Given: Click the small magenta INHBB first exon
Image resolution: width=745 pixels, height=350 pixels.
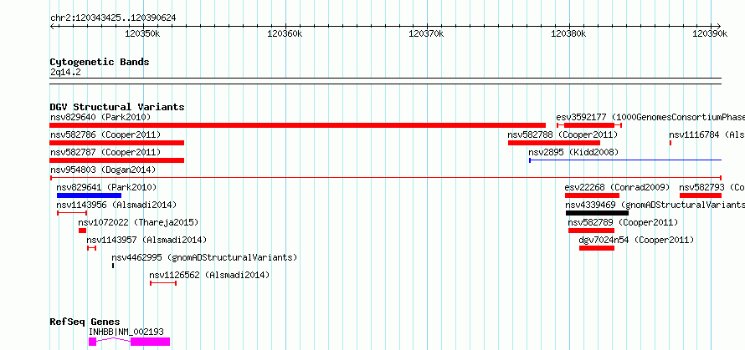Looking at the screenshot, I should (x=92, y=342).
